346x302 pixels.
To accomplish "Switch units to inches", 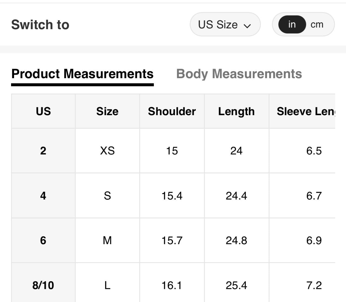I will 292,25.
